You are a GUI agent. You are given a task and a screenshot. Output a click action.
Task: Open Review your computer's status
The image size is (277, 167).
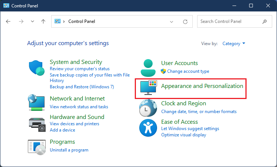(80, 69)
